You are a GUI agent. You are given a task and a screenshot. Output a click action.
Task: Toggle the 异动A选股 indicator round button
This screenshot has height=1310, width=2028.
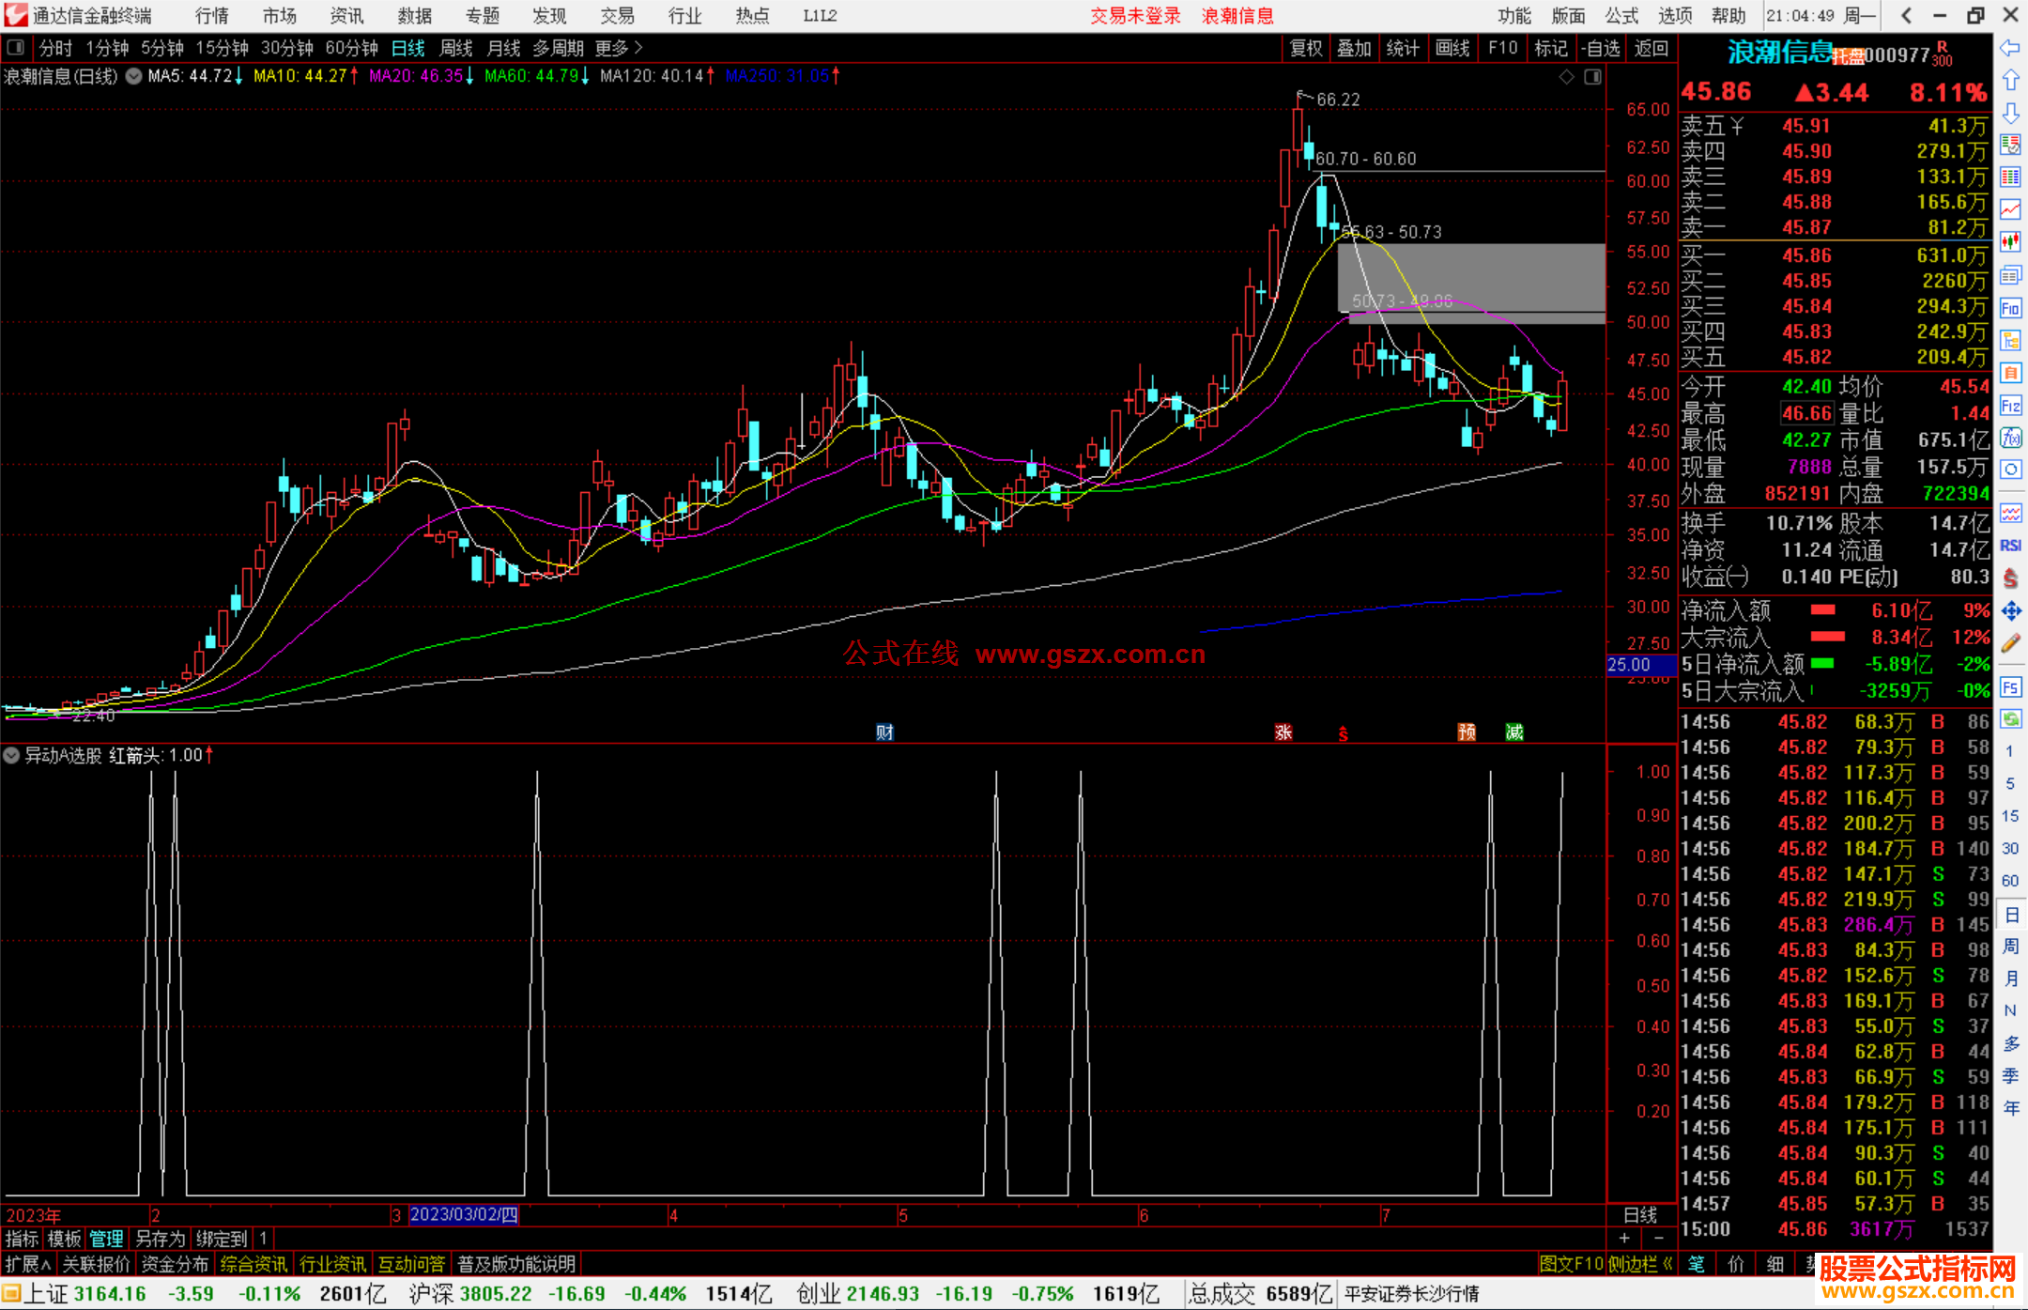tap(11, 755)
